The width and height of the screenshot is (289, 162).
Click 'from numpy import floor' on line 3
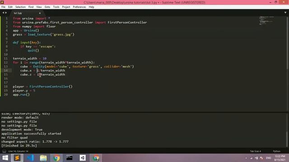[x=34, y=27]
